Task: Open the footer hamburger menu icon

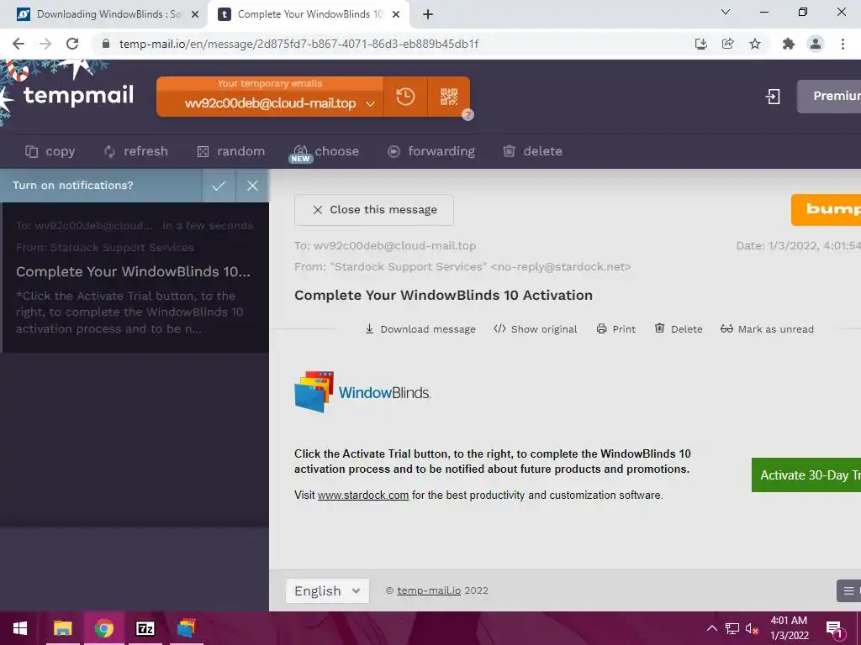Action: 849,590
